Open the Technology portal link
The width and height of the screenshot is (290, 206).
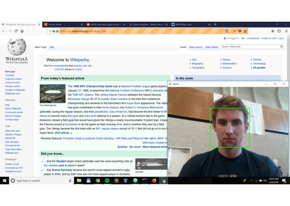(x=259, y=63)
